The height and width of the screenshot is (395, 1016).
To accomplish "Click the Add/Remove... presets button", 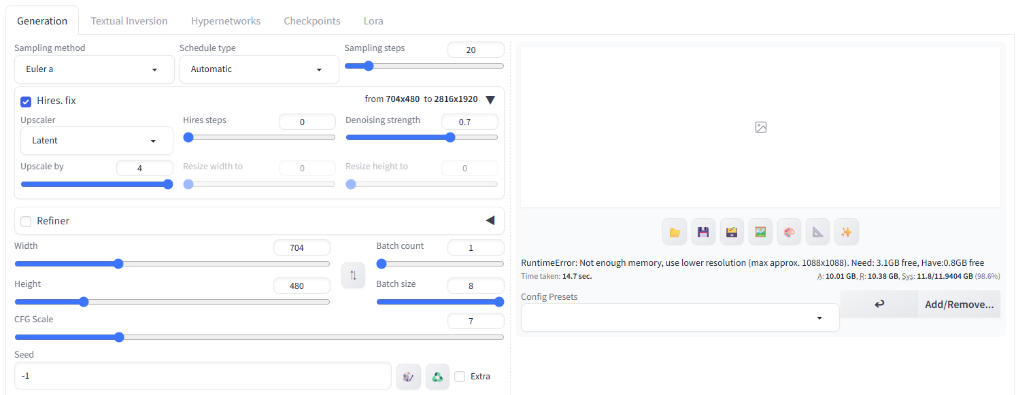I will click(x=960, y=304).
